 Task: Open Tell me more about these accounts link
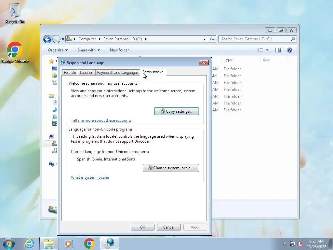point(101,120)
